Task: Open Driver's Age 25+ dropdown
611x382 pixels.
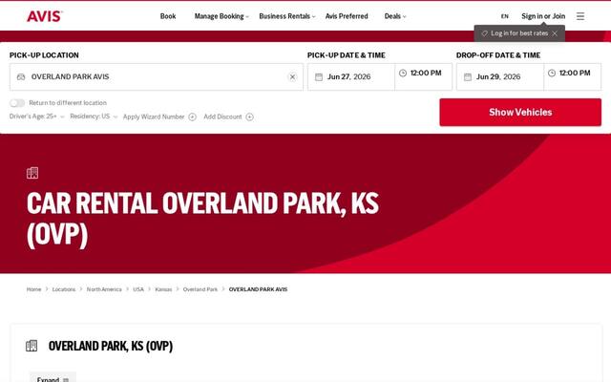Action: (36, 117)
